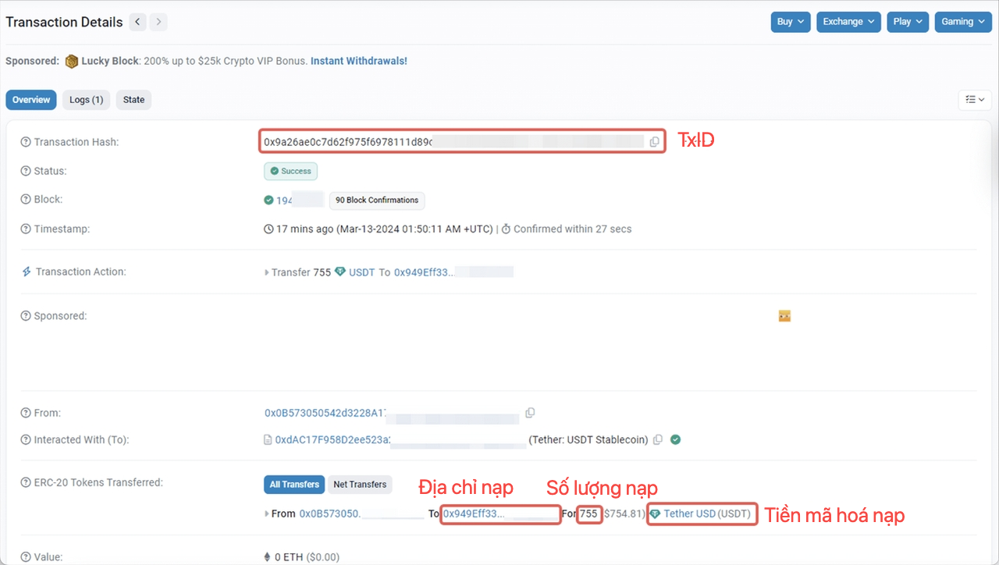Screen dimensions: 999x565
Task: Click the stopwatch icon before Confirmed within
Action: tap(506, 229)
